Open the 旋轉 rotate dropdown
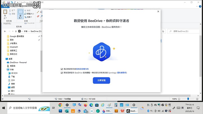Image resolution: width=203 pixels, height=114 pixels. tap(28, 17)
